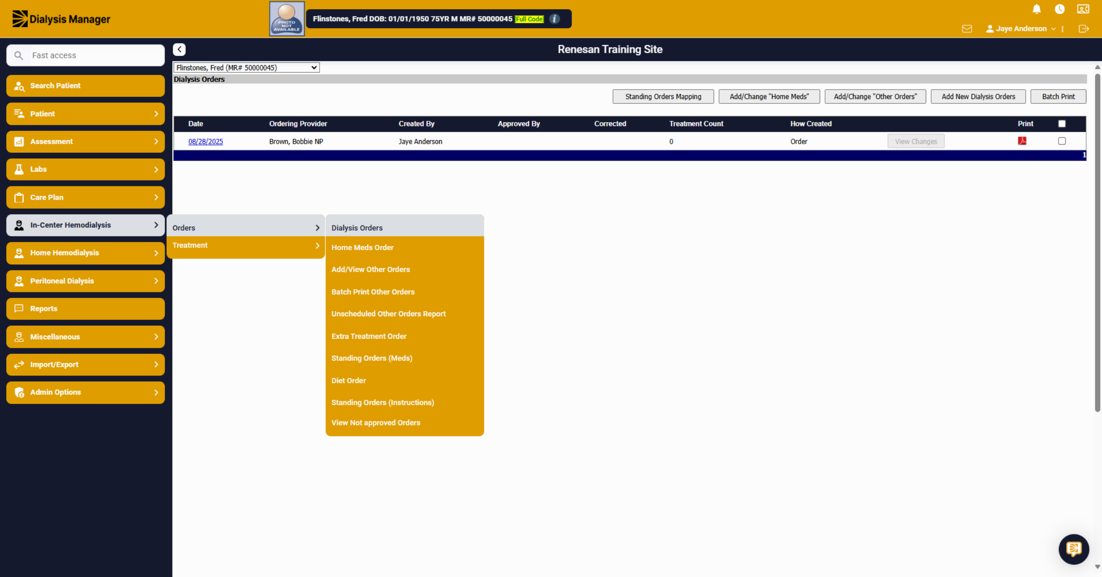
Task: Choose Extra Treatment Order from the menu
Action: (369, 336)
